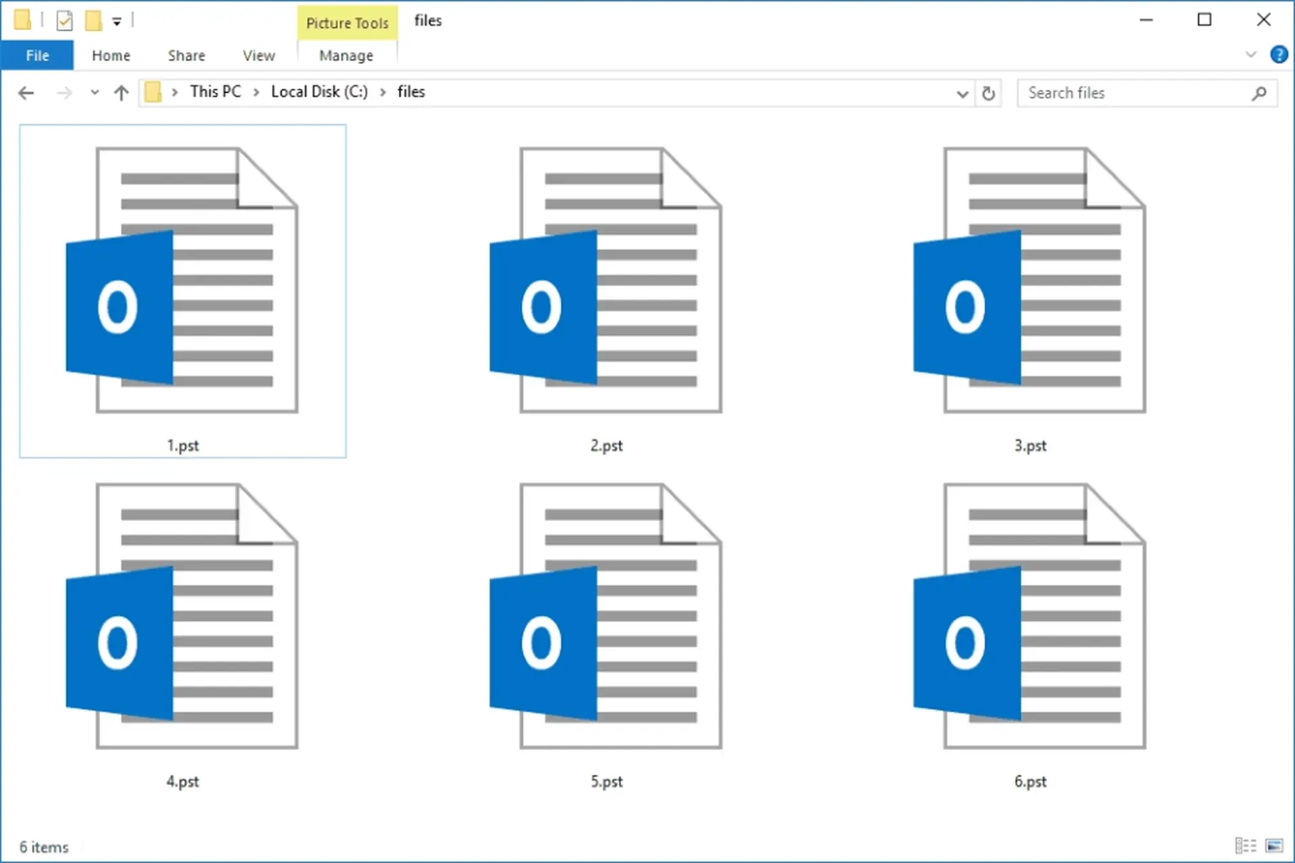The image size is (1295, 863).
Task: Click the New folder icon in the Quick Access Toolbar
Action: (94, 20)
